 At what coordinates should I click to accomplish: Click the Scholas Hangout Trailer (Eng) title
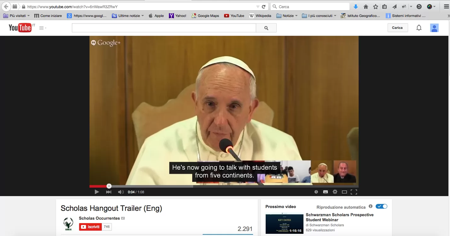click(111, 208)
